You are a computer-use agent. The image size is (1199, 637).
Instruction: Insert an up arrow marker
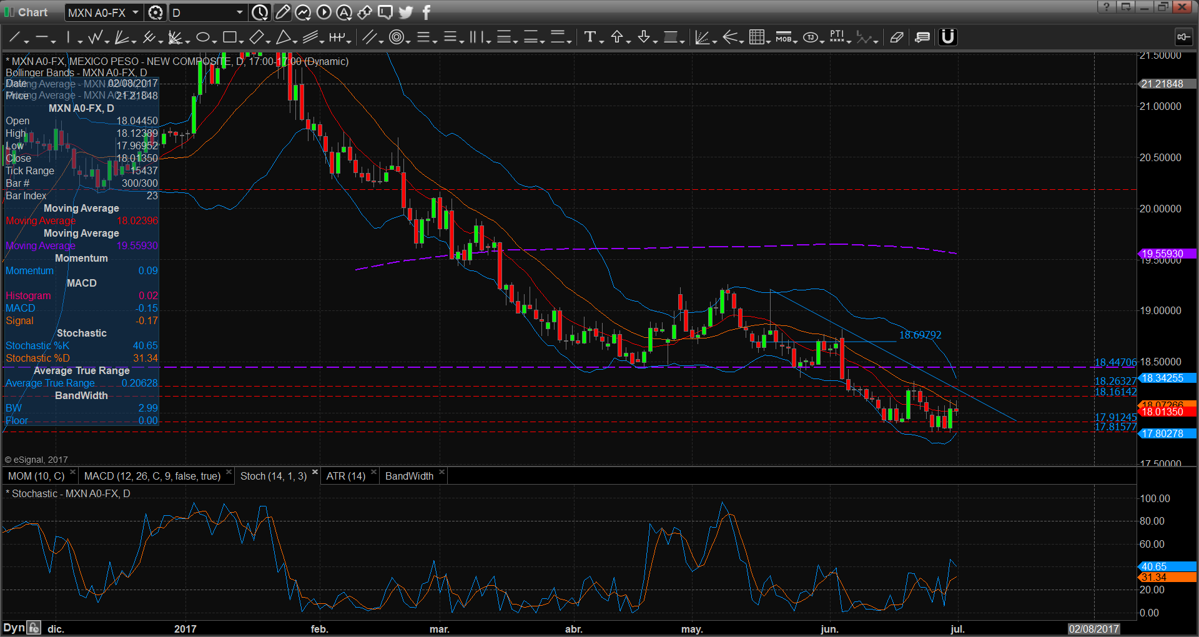[x=617, y=37]
